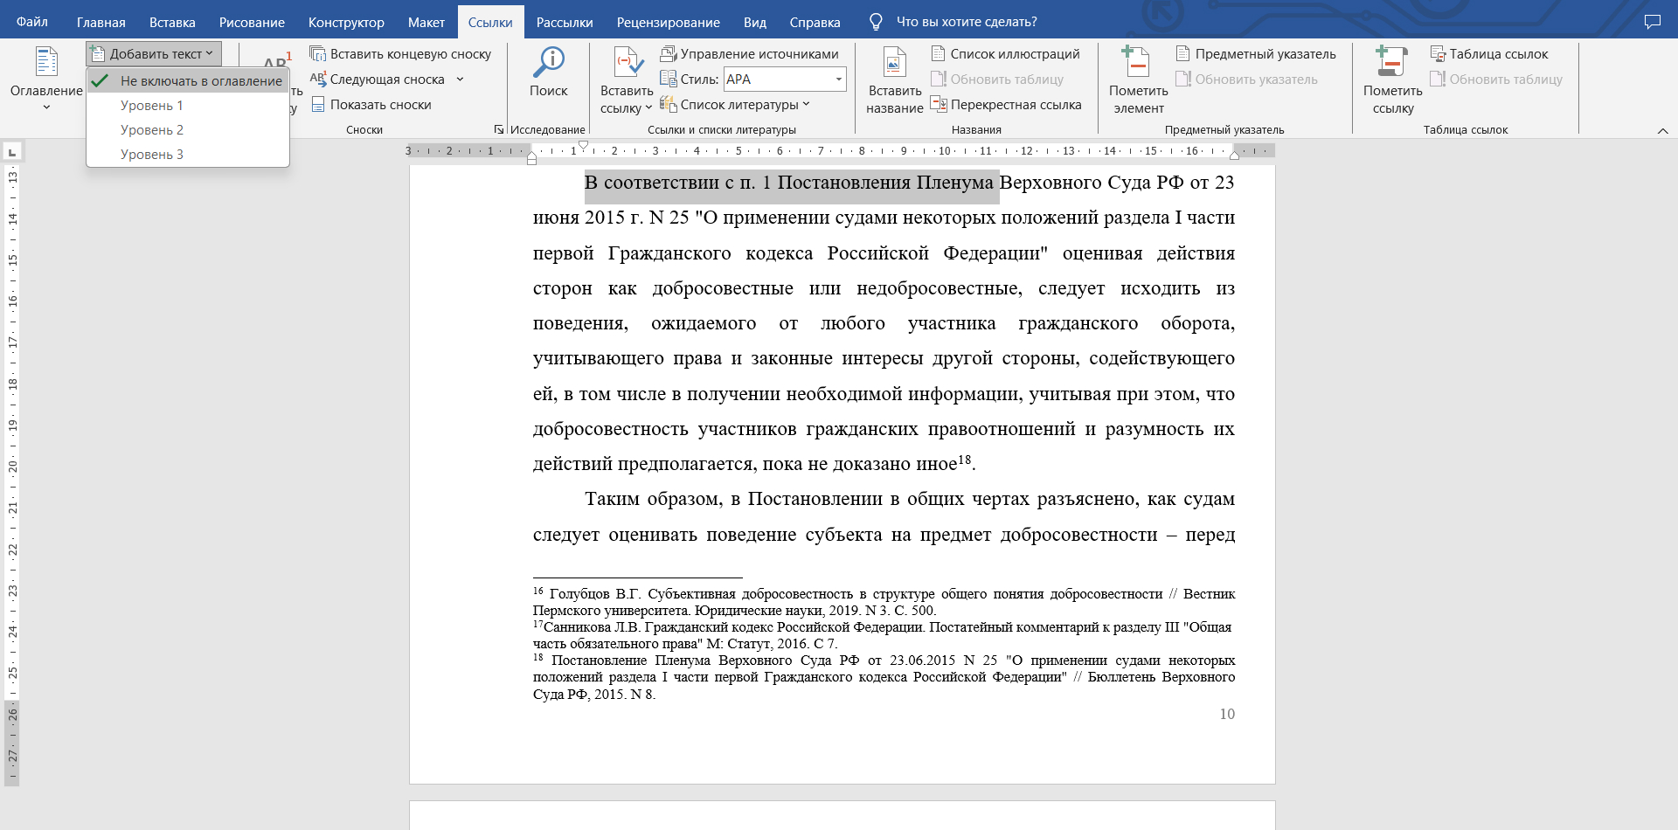Click Вставить название caption button
1678x830 pixels.
coord(894,80)
